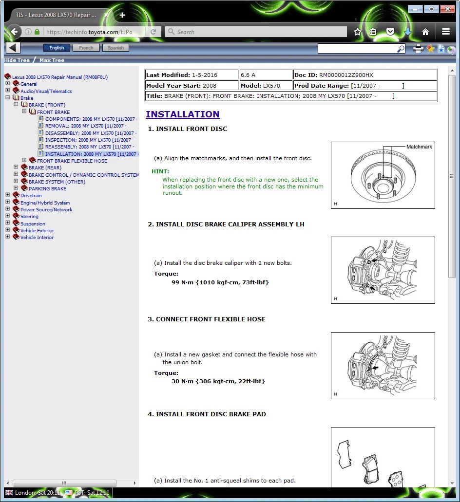Open the Firefox hamburger menu
Image resolution: width=460 pixels, height=502 pixels.
click(x=446, y=31)
